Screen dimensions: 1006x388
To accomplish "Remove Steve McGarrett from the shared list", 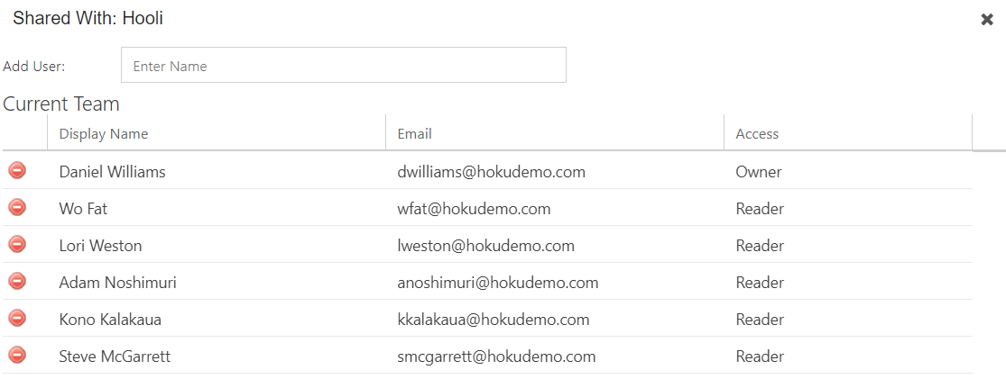I will [x=17, y=355].
